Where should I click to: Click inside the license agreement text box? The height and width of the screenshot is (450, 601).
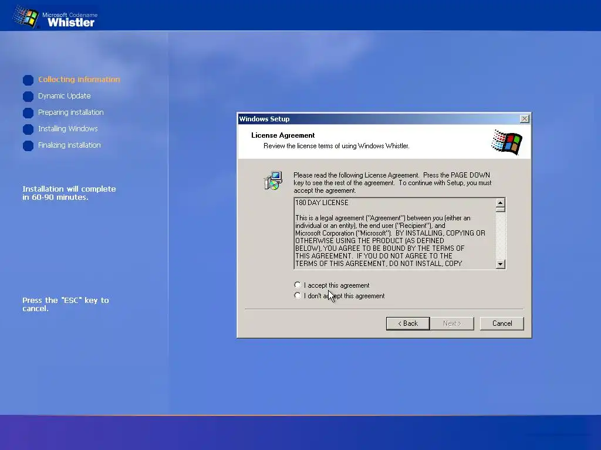pyautogui.click(x=395, y=233)
